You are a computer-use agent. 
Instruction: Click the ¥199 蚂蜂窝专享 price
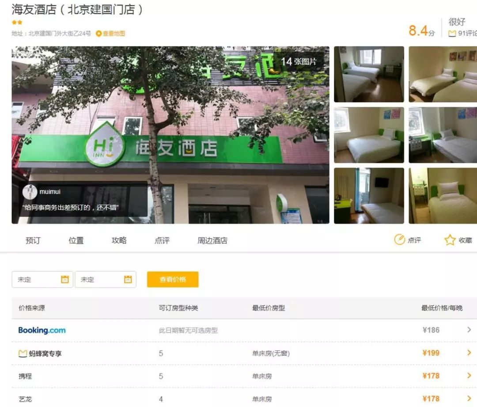431,353
